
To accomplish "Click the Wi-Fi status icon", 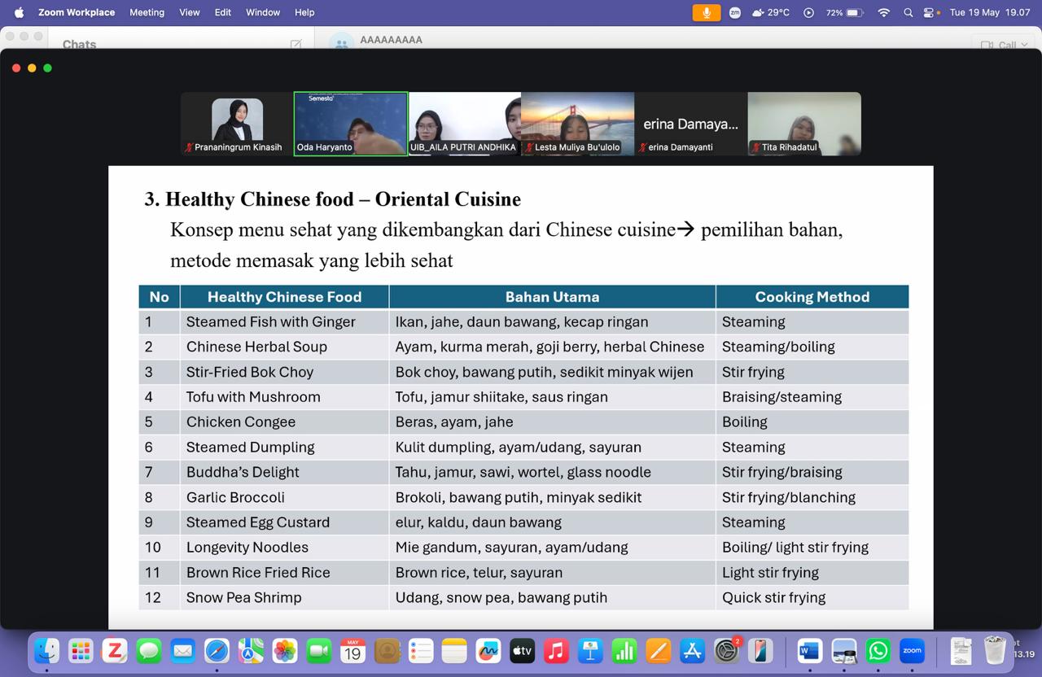I will [883, 12].
